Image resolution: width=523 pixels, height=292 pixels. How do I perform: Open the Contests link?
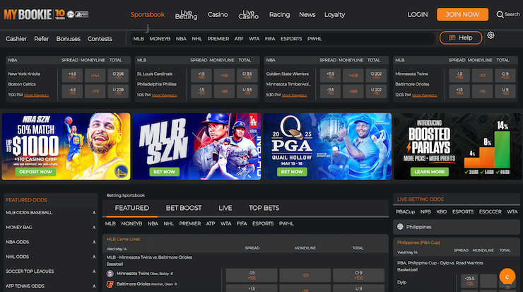(x=100, y=39)
